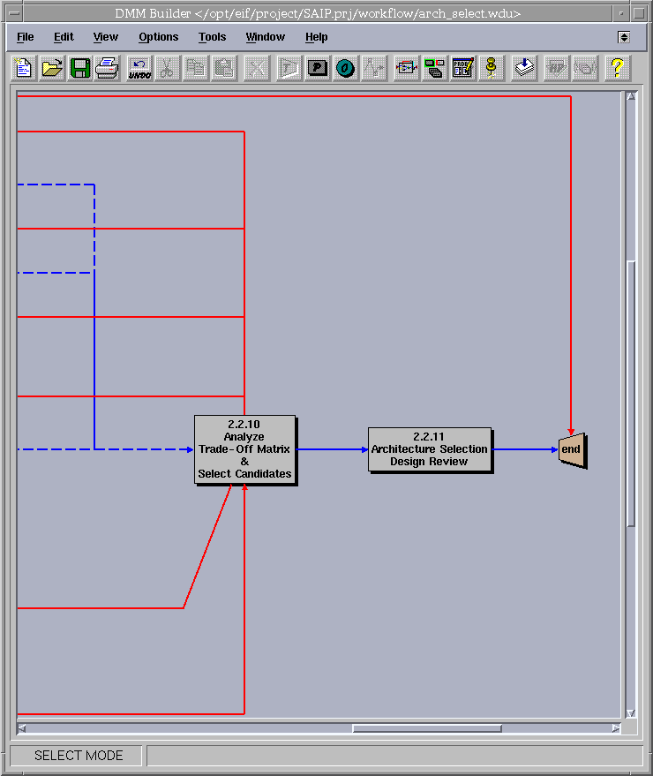Viewport: 653px width, 776px height.
Task: Open the Options menu
Action: tap(159, 37)
